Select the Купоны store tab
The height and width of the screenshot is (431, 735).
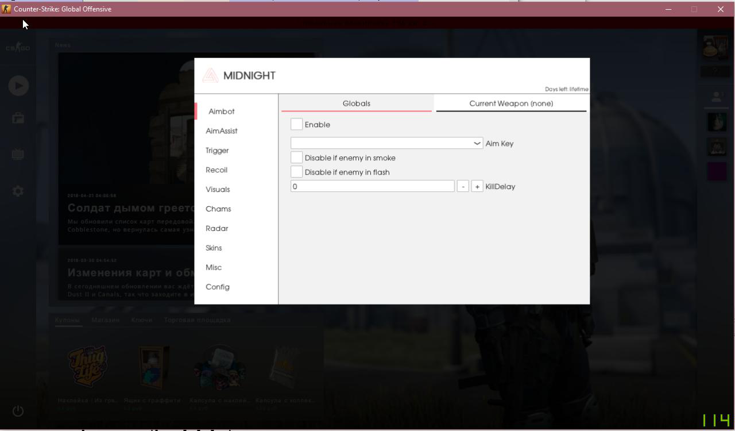coord(67,320)
